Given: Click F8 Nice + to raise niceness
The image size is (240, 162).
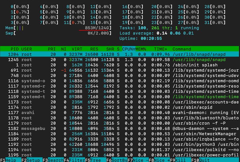Looking at the screenshot, I should point(160,160).
